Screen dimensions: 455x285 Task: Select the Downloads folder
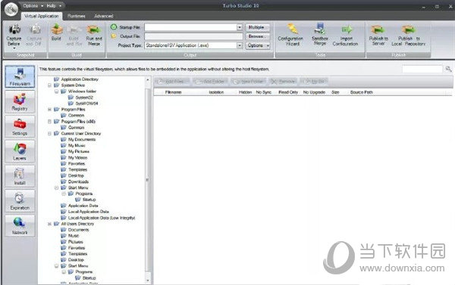point(75,181)
